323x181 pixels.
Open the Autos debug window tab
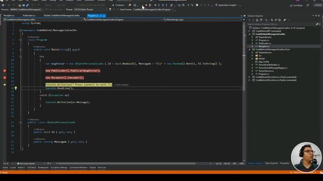6,167
